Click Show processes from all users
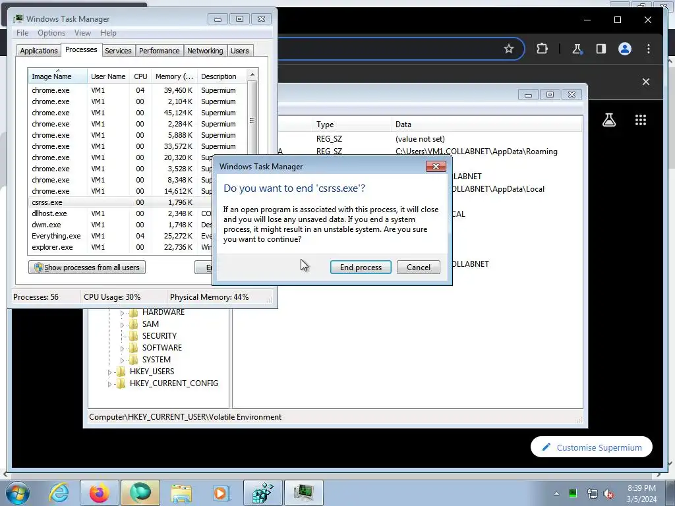 (x=87, y=267)
